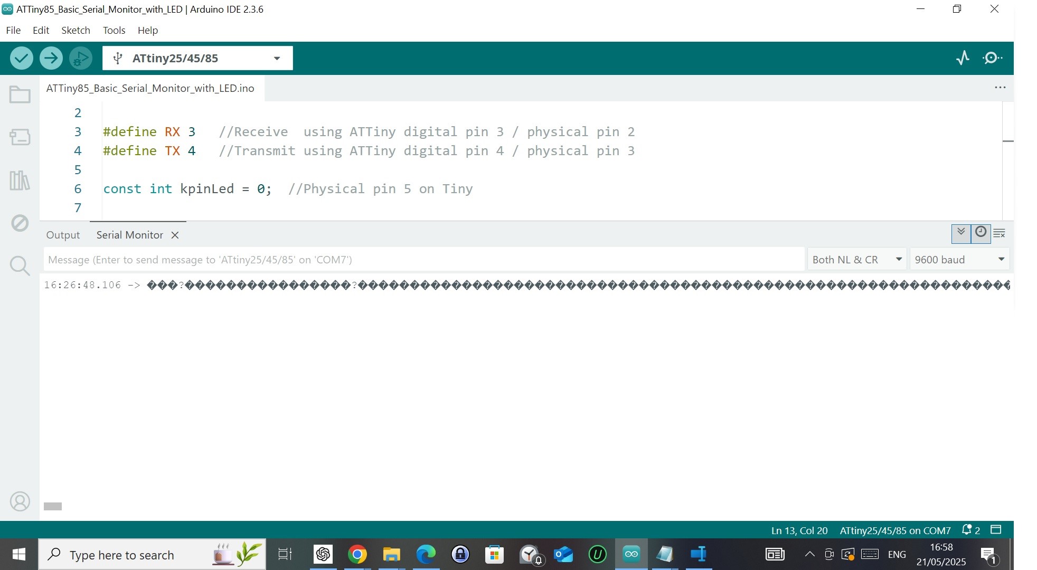The height and width of the screenshot is (570, 1037).
Task: Open the Debug sidebar panel icon
Action: pos(20,223)
